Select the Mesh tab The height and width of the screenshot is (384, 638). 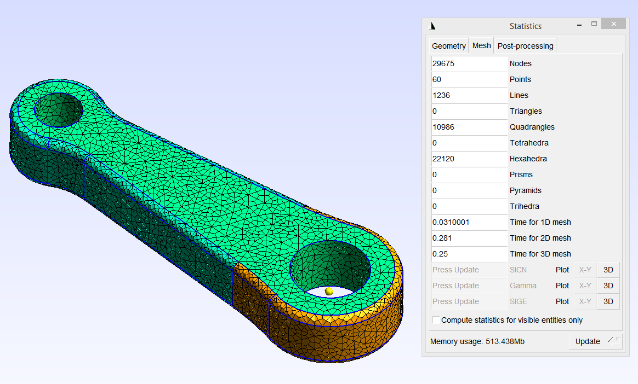pos(481,46)
